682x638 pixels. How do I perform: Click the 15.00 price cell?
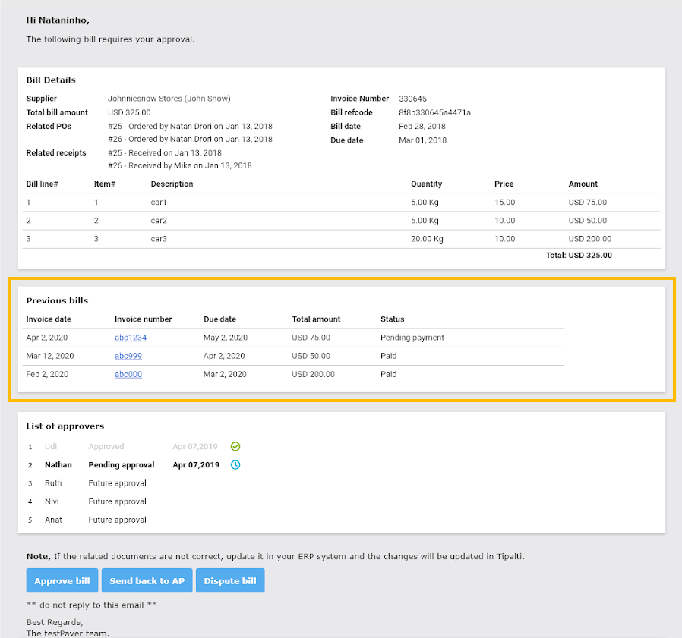pyautogui.click(x=504, y=202)
